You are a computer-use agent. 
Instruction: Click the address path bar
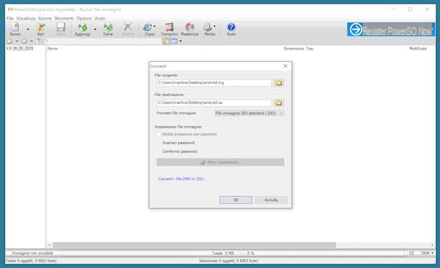(103, 41)
